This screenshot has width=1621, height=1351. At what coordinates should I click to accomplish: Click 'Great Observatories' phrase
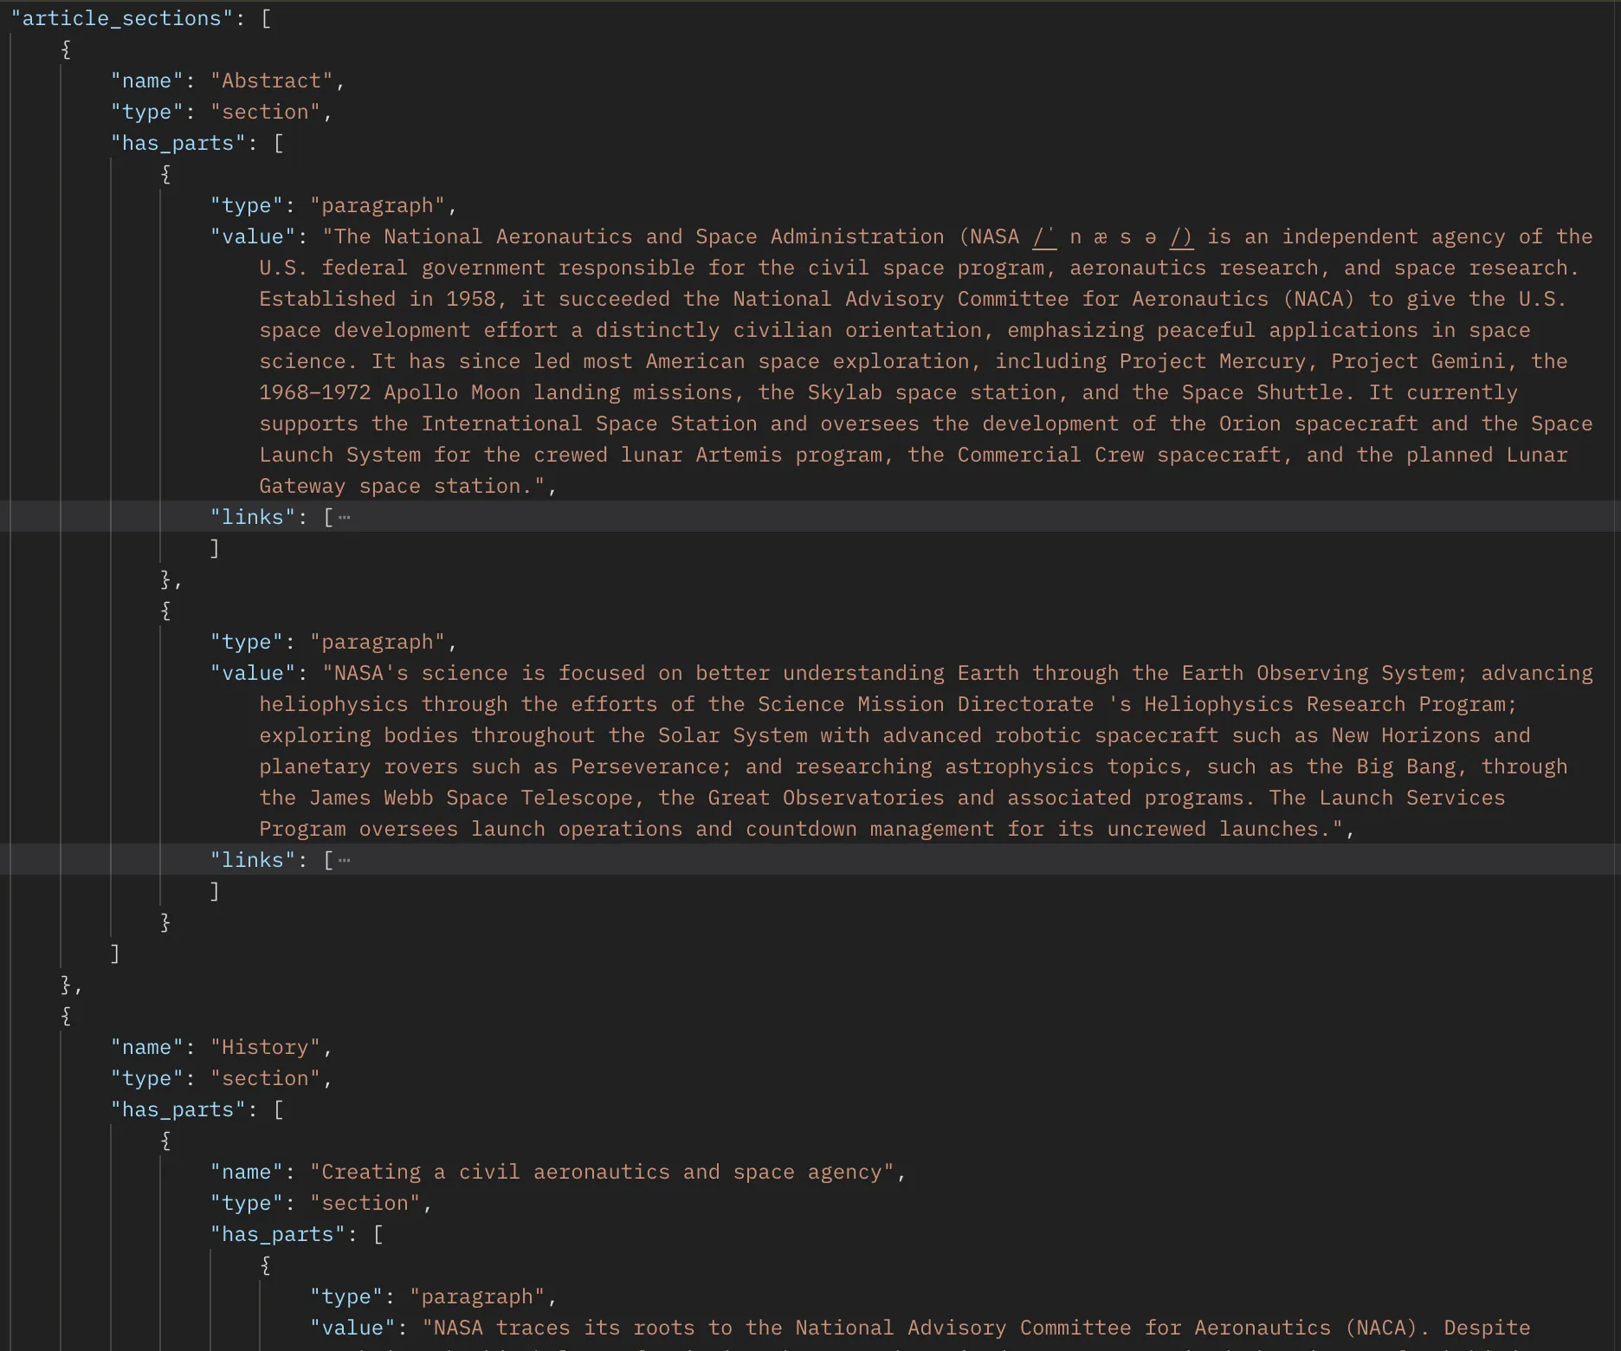826,798
